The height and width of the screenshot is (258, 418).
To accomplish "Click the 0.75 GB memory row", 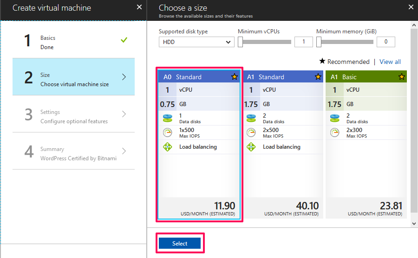I will pos(199,104).
